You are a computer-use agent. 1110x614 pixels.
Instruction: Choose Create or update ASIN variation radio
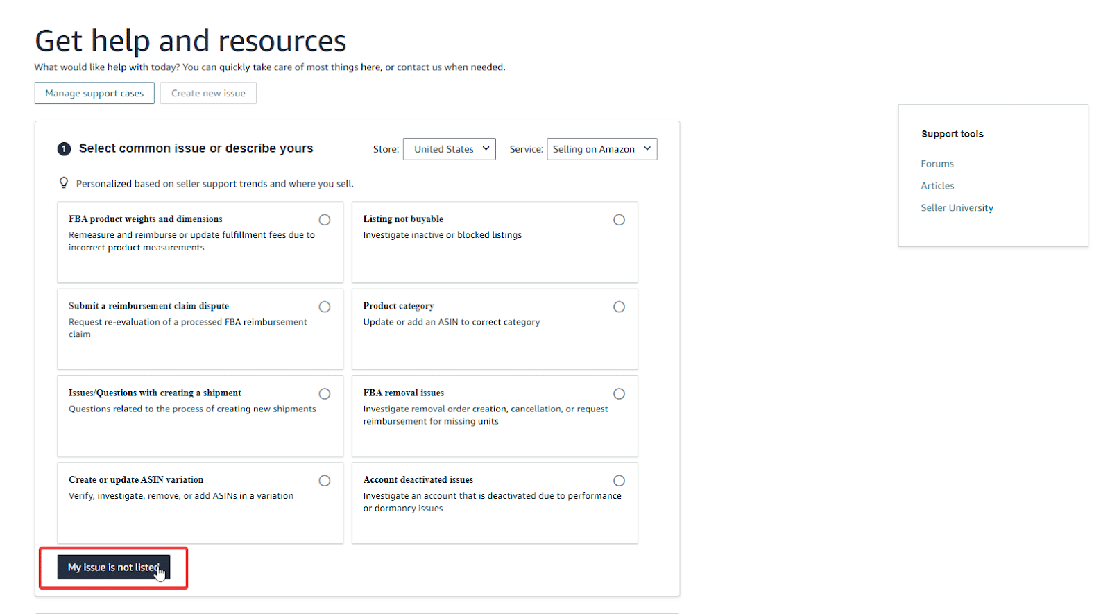tap(324, 481)
